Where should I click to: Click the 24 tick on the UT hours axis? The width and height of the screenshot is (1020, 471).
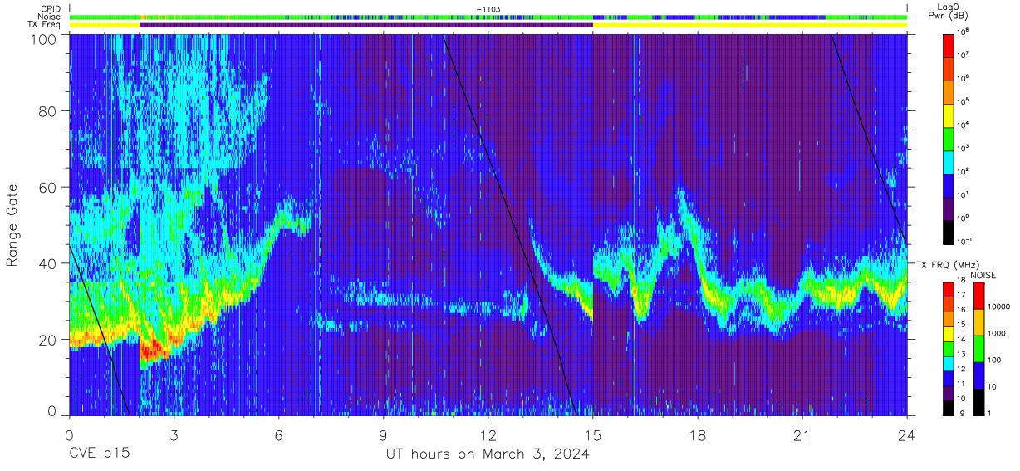[907, 435]
